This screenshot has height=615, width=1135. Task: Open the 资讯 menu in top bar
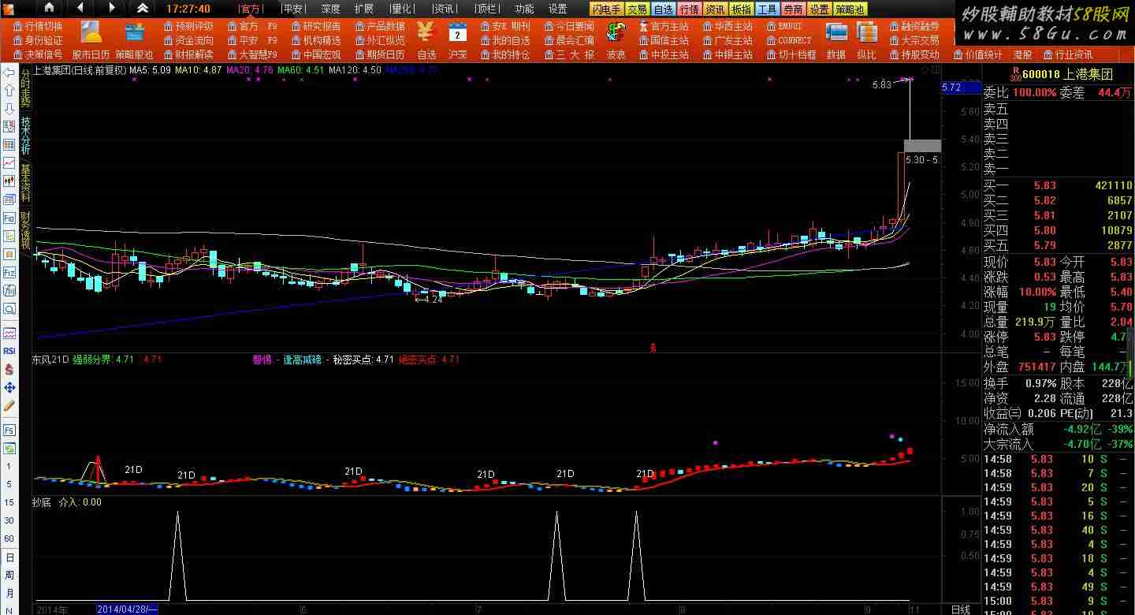pyautogui.click(x=444, y=9)
